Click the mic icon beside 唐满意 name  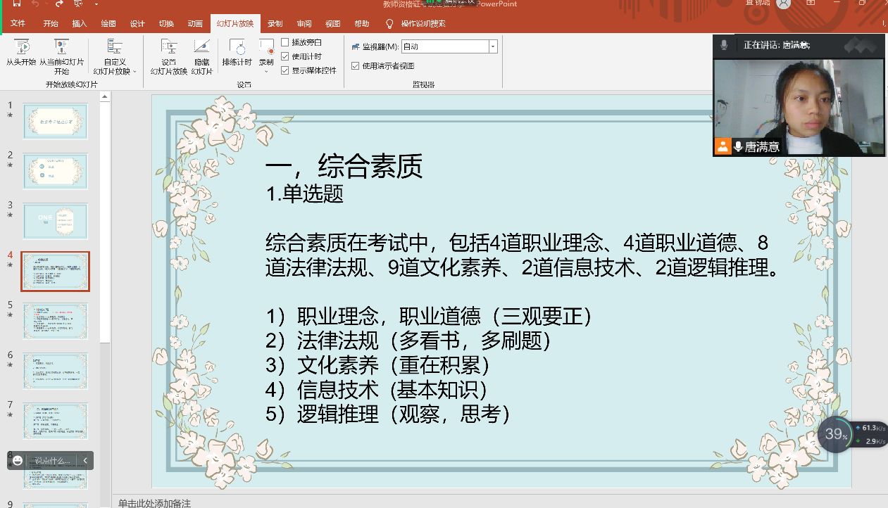point(738,146)
